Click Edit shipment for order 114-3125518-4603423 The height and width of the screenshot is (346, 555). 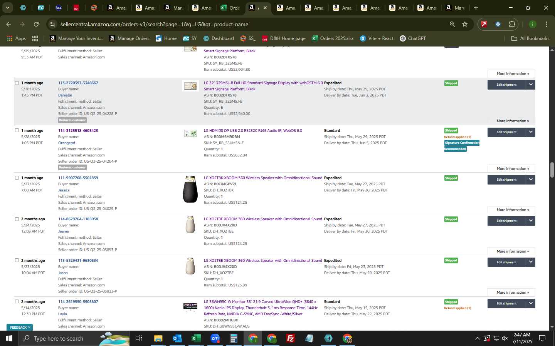click(x=506, y=132)
